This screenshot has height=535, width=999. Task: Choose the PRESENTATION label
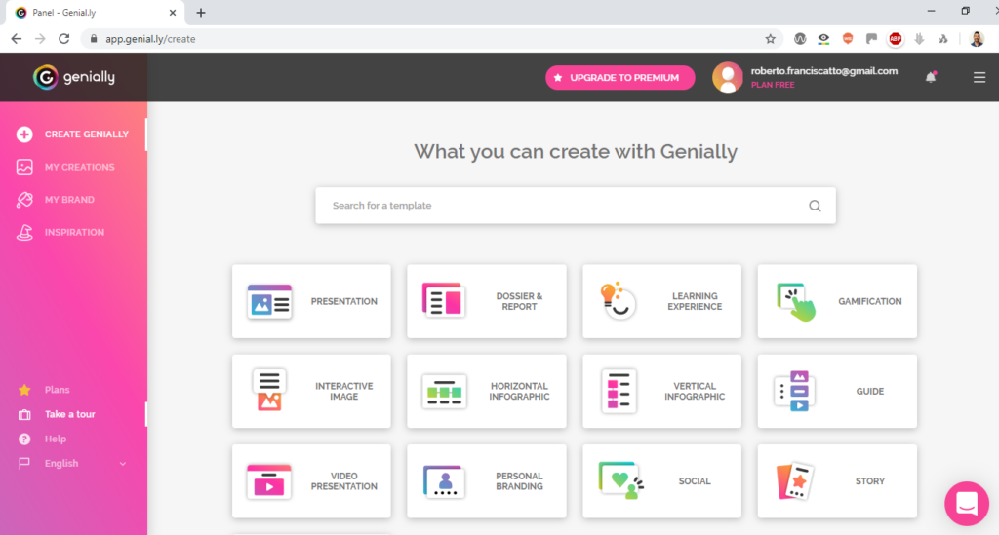[x=344, y=301]
